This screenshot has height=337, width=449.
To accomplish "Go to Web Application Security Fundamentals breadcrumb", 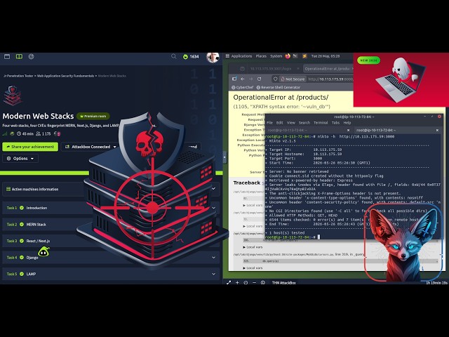I will [65, 76].
